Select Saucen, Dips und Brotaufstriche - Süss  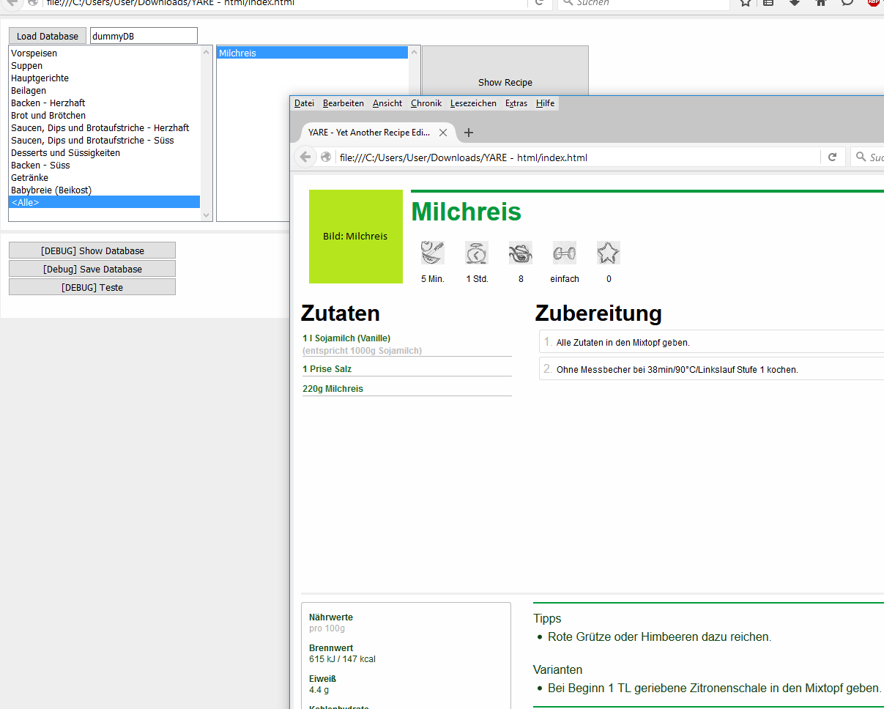105,141
